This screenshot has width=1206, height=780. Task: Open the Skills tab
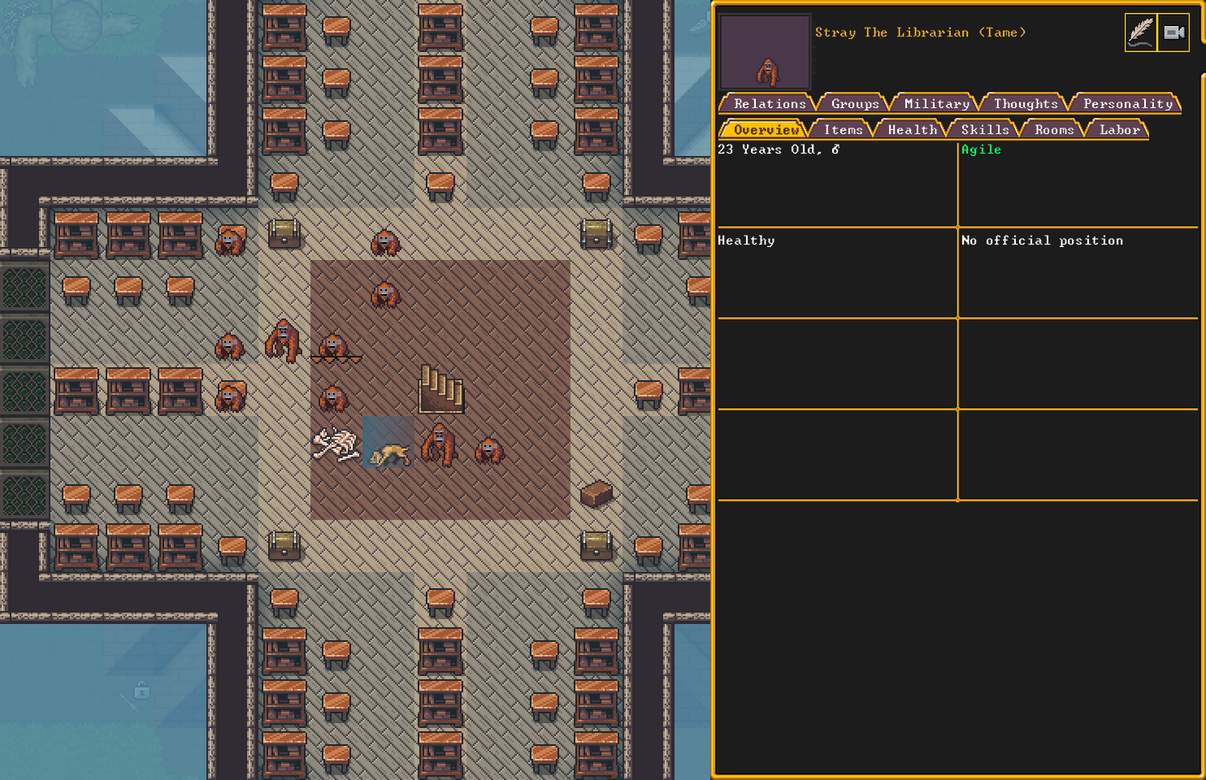pyautogui.click(x=984, y=129)
